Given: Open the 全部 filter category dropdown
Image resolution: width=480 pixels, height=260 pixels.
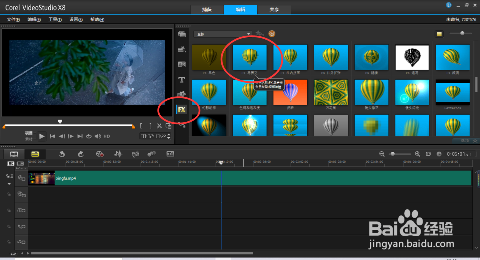Looking at the screenshot, I should 222,34.
